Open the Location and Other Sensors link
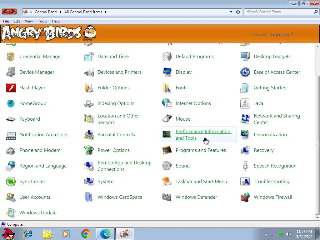Image resolution: width=320 pixels, height=240 pixels. [118, 119]
